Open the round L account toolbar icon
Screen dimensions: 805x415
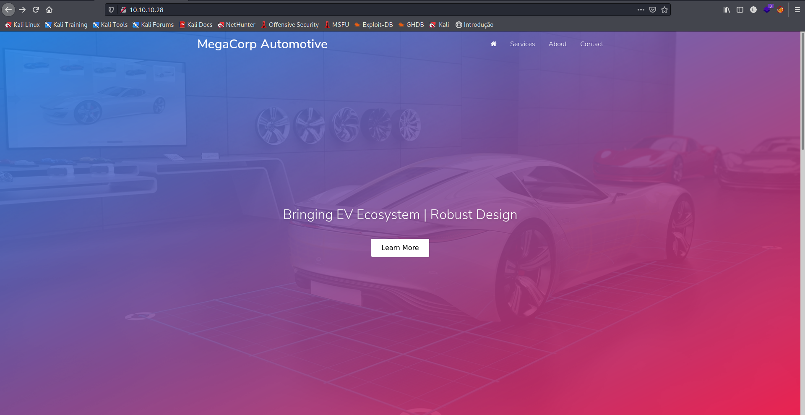[x=753, y=10]
